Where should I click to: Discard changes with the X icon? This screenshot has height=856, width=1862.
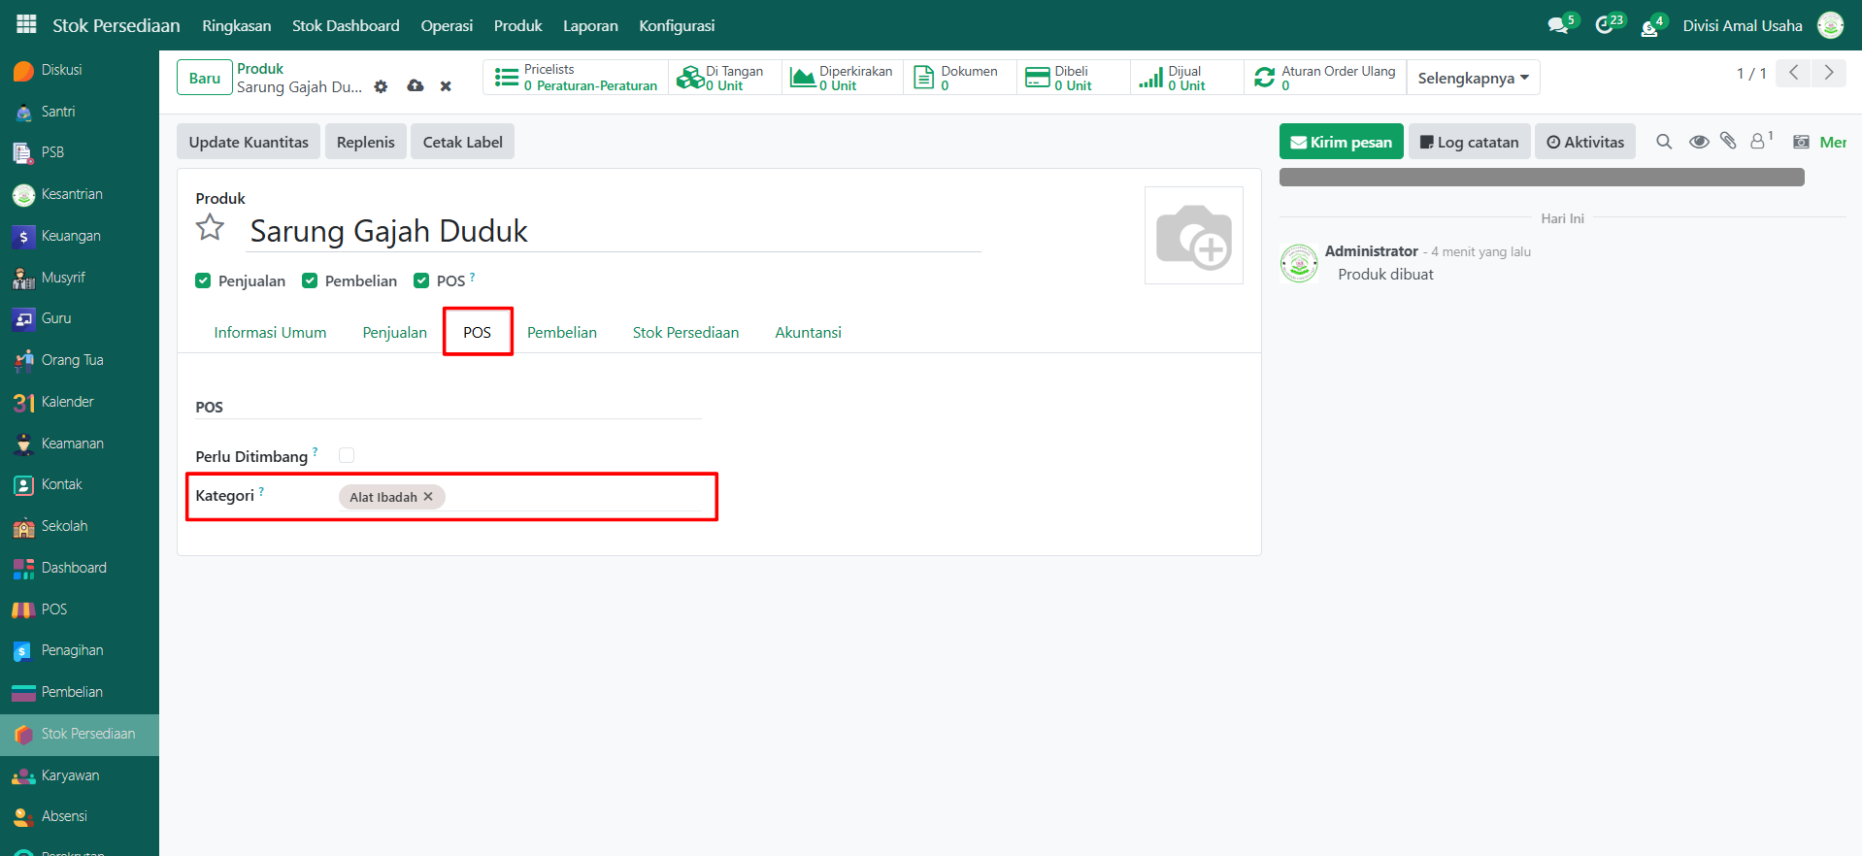(x=446, y=86)
